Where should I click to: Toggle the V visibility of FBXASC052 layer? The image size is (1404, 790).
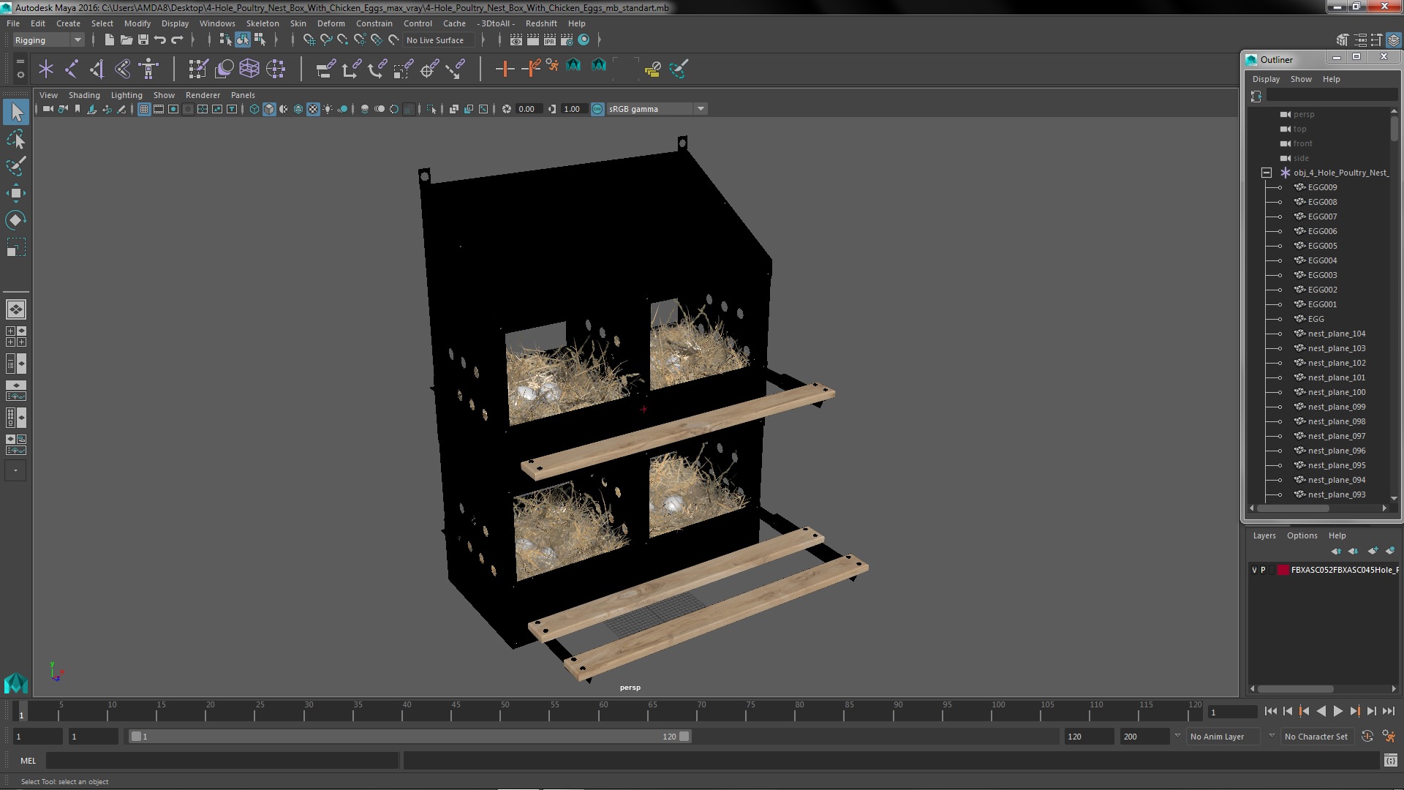pyautogui.click(x=1254, y=570)
